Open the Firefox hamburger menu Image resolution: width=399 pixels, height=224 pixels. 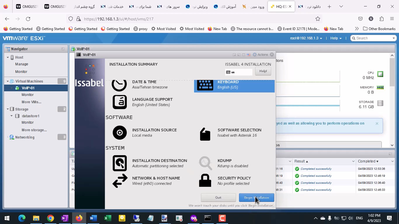click(x=392, y=19)
